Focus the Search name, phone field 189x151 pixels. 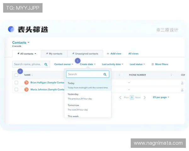coord(31,64)
